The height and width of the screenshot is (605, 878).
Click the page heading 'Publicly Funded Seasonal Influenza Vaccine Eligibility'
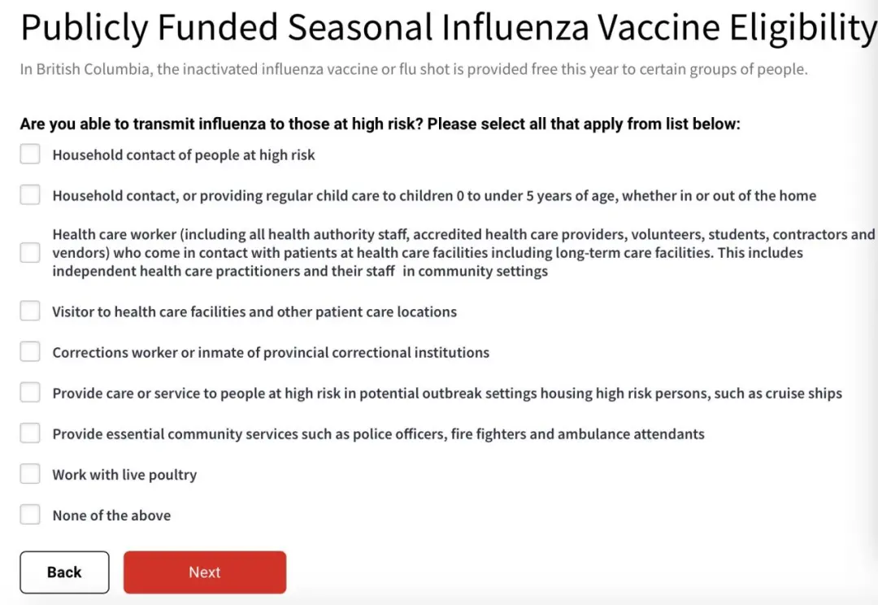click(447, 29)
